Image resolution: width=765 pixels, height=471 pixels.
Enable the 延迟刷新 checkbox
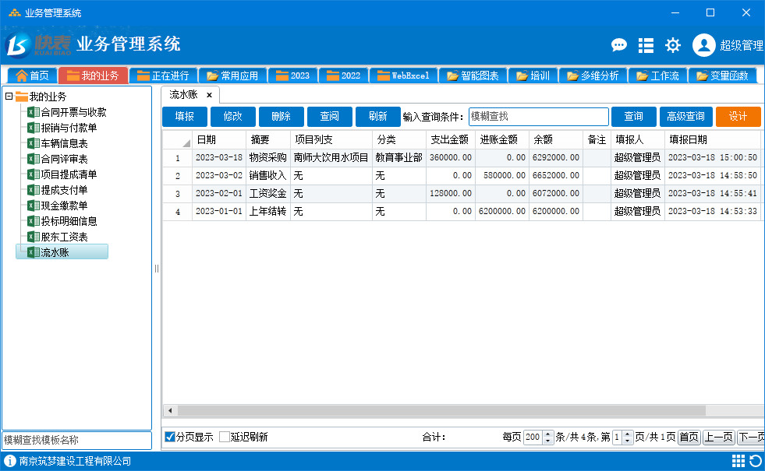click(x=225, y=437)
